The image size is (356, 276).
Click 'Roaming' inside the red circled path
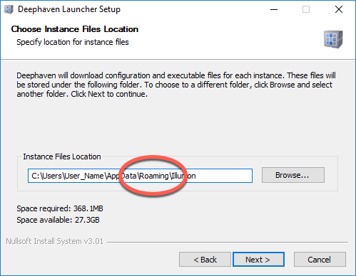(x=154, y=176)
